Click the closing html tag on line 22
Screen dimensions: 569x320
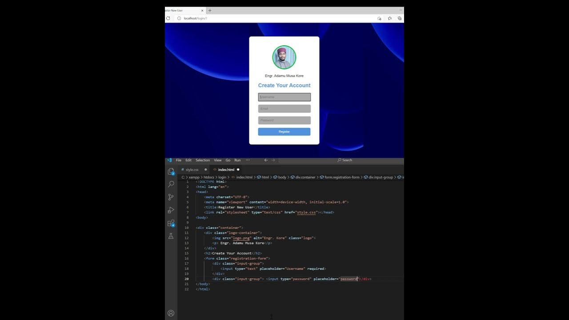point(203,289)
